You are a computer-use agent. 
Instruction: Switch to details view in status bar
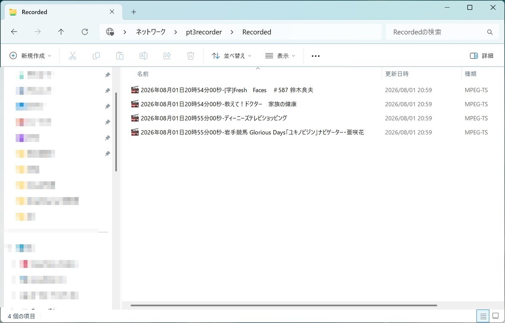(483, 316)
